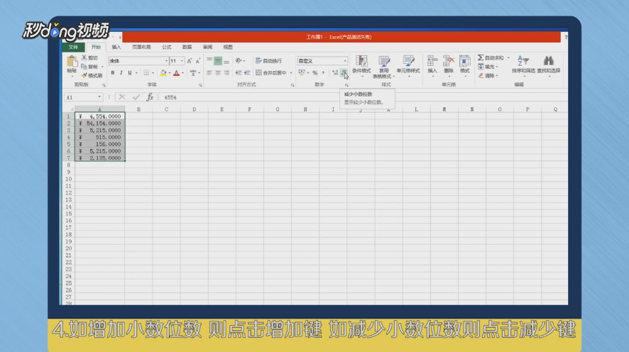The height and width of the screenshot is (352, 629).
Task: Click the cell borders icon
Action: pyautogui.click(x=146, y=73)
